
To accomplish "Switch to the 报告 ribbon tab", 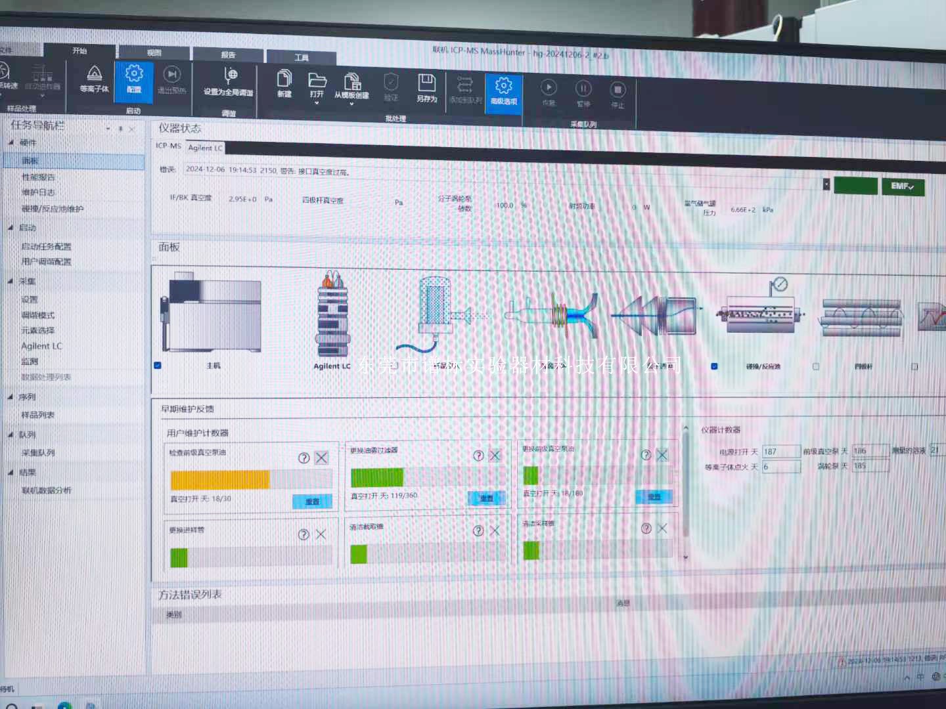I will coord(228,55).
